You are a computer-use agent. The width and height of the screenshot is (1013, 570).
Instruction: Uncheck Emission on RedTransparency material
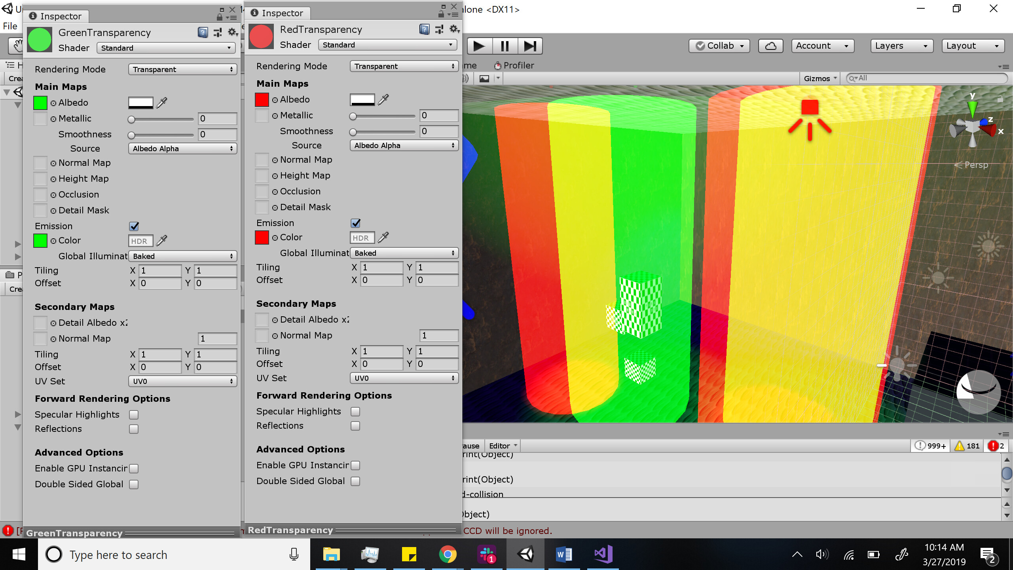tap(355, 223)
